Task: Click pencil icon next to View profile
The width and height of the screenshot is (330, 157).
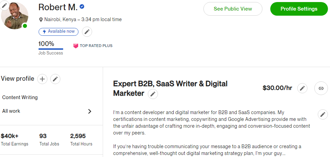Action: (55, 79)
